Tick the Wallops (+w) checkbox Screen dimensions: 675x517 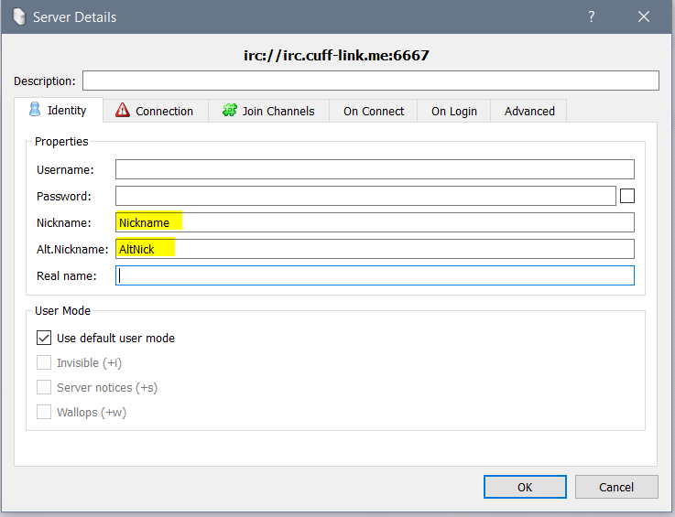pyautogui.click(x=44, y=412)
